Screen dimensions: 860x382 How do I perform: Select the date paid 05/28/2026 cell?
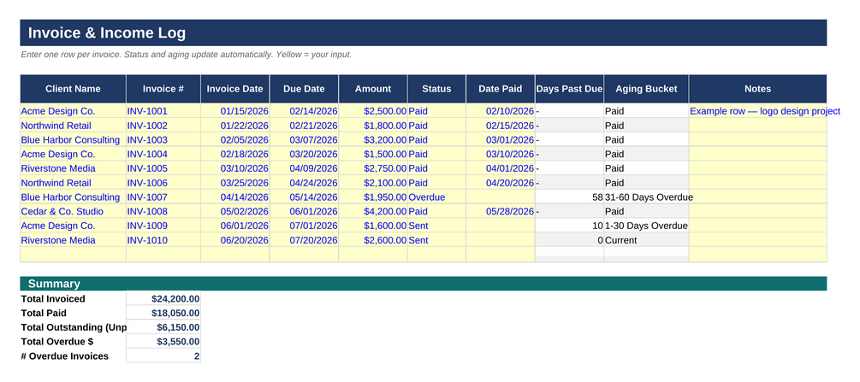501,212
